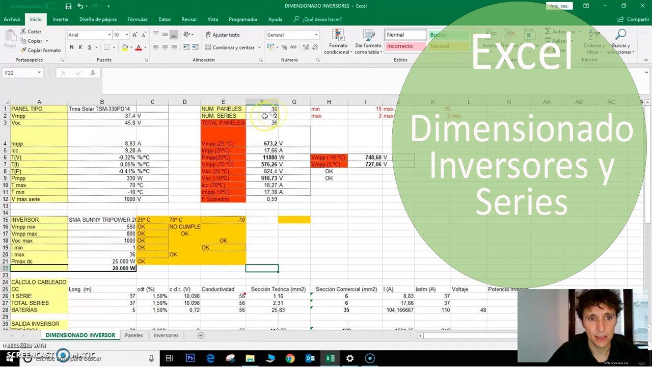Image resolution: width=652 pixels, height=367 pixels.
Task: Open the Paneles sheet tab
Action: coord(134,335)
